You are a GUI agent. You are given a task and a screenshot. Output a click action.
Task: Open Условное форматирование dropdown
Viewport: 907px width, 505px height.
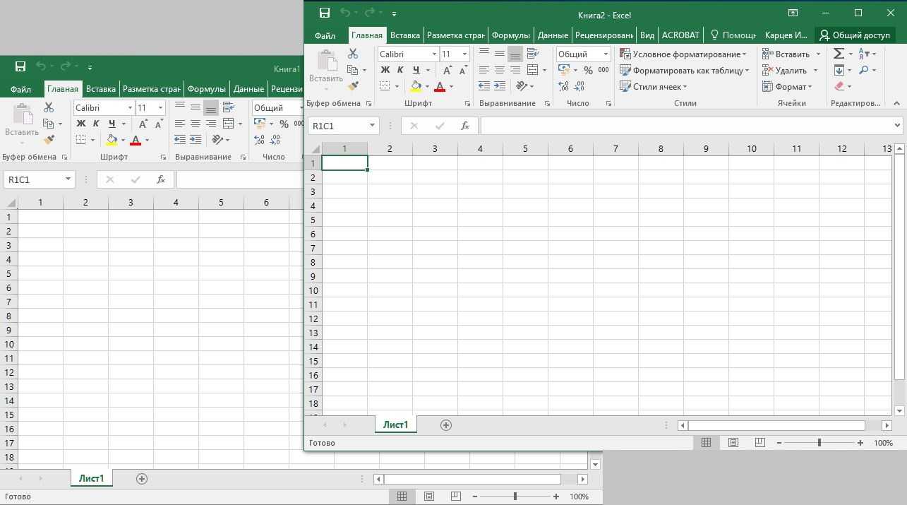(x=683, y=54)
